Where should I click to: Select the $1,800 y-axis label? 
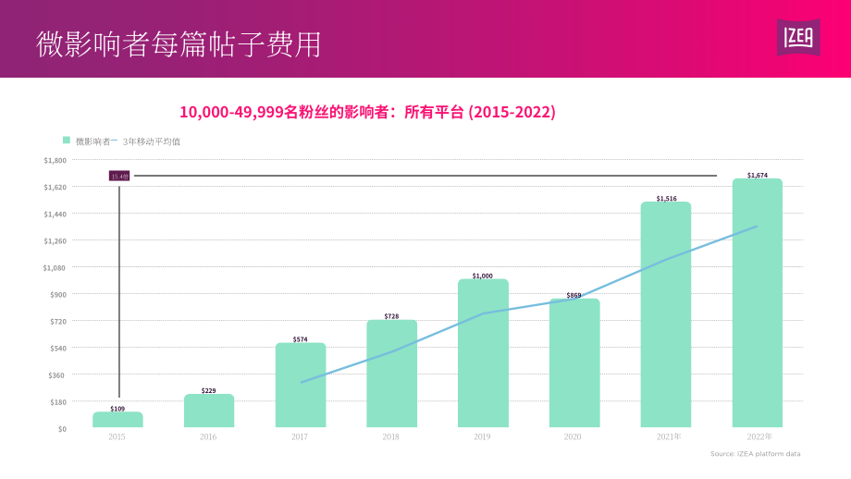pos(55,161)
